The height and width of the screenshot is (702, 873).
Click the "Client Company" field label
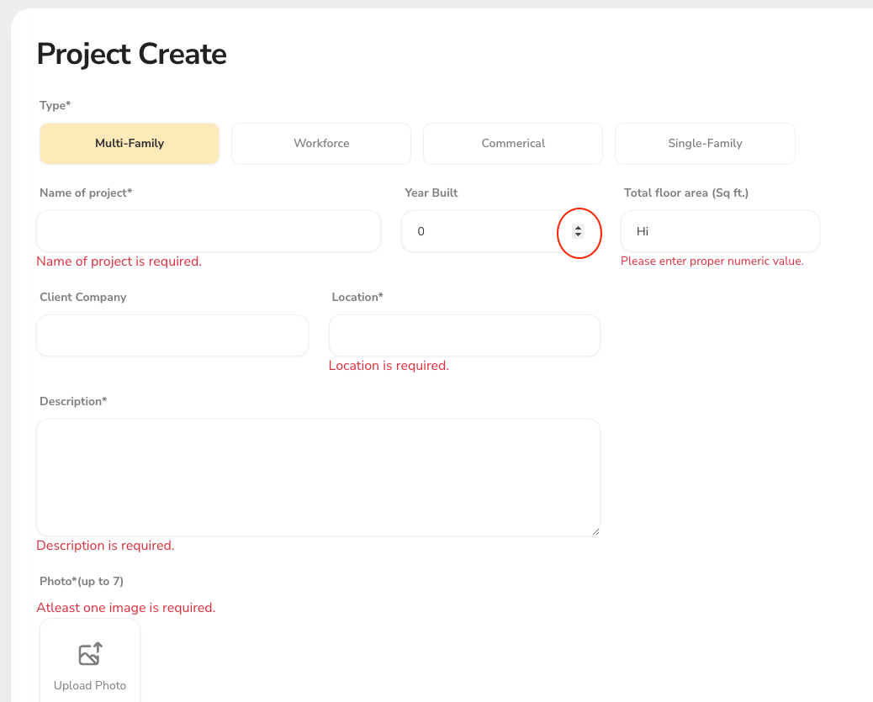(83, 298)
